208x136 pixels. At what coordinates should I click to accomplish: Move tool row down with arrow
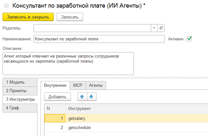pyautogui.click(x=91, y=97)
